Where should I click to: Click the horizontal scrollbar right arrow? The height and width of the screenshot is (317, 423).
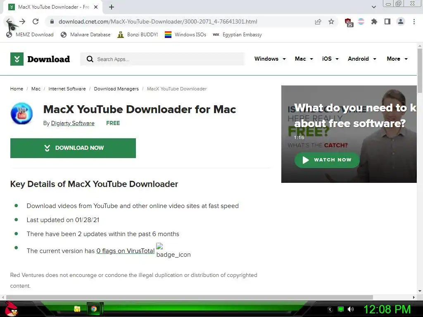[x=414, y=297]
